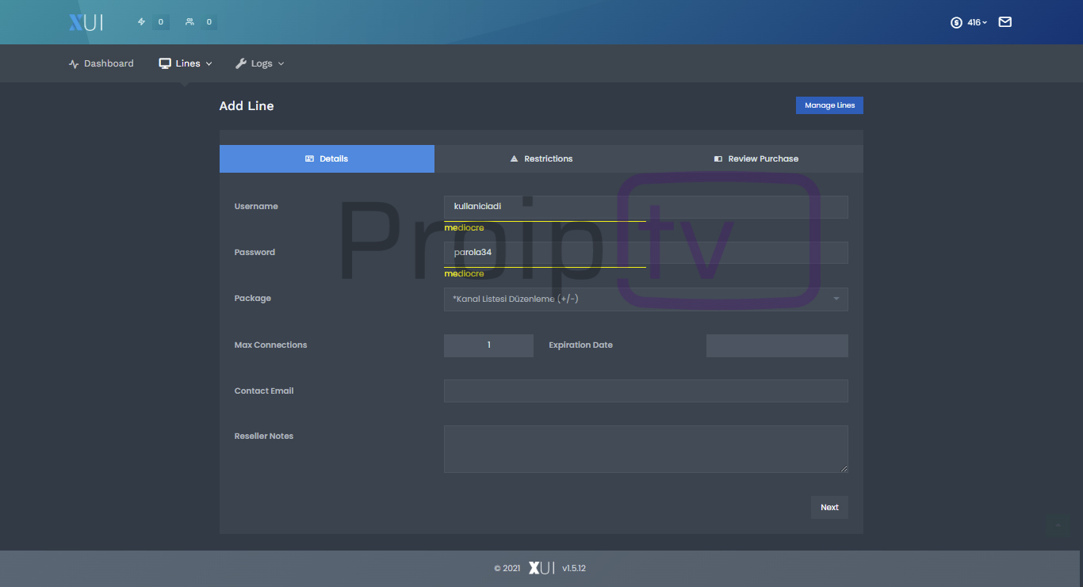Open the 416 credits dropdown
The width and height of the screenshot is (1083, 587).
click(x=978, y=23)
